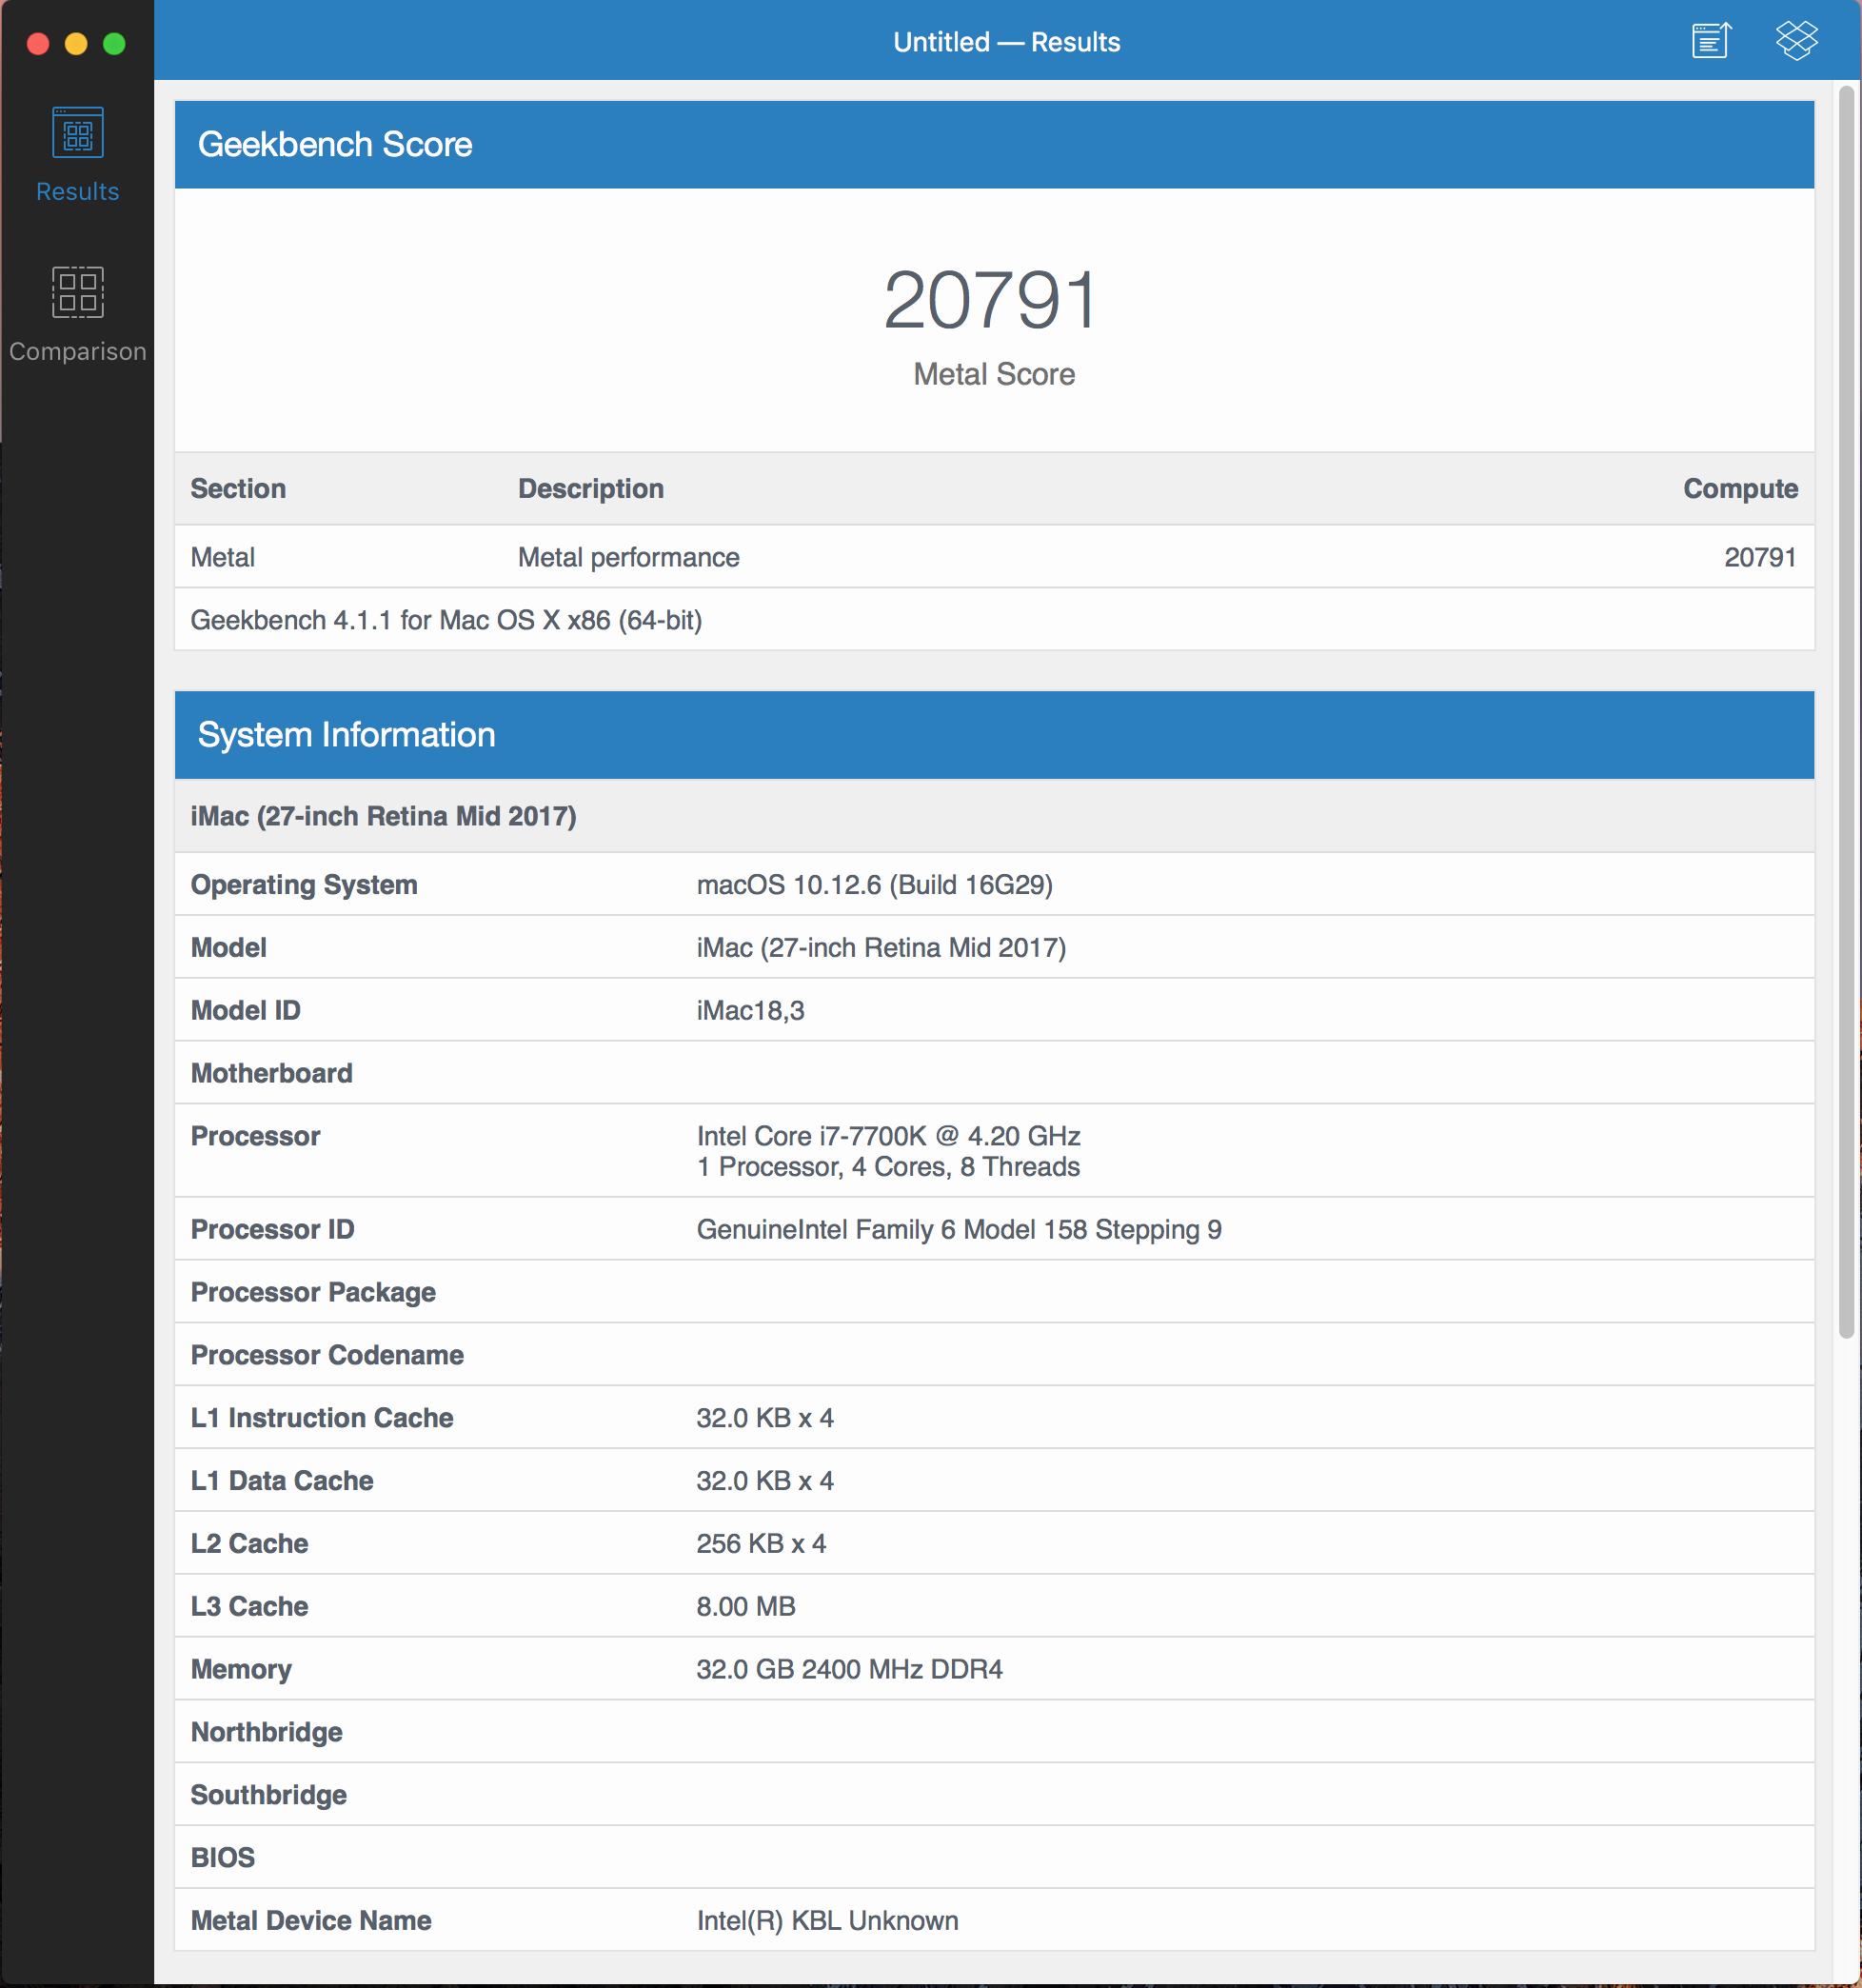1862x1988 pixels.
Task: Click the yellow minimize button
Action: 75,44
